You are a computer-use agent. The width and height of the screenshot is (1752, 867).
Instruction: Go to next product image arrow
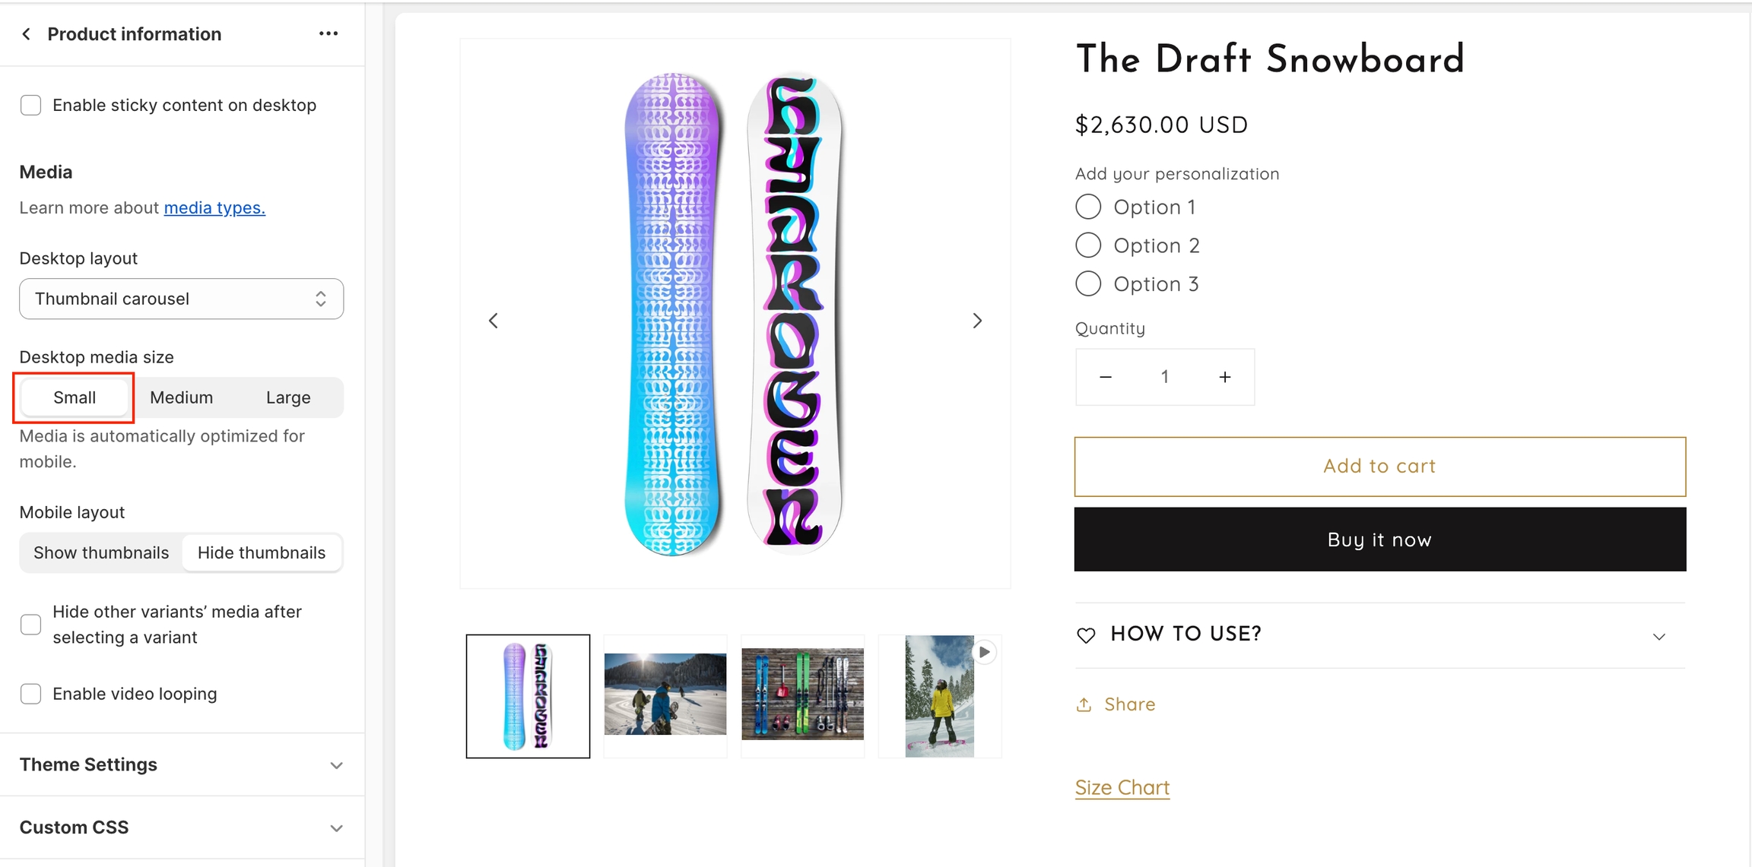click(977, 321)
